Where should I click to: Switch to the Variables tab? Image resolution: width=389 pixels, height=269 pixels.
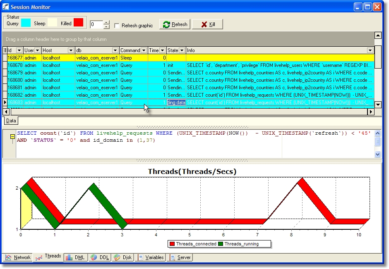coord(151,257)
